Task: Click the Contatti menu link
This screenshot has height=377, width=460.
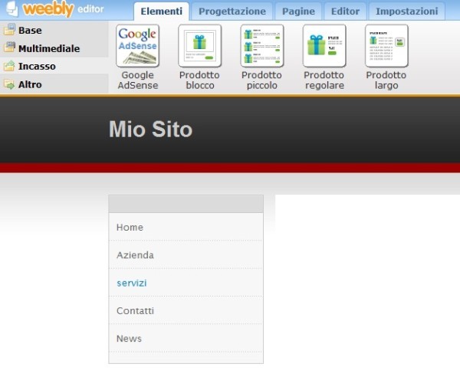Action: tap(135, 310)
